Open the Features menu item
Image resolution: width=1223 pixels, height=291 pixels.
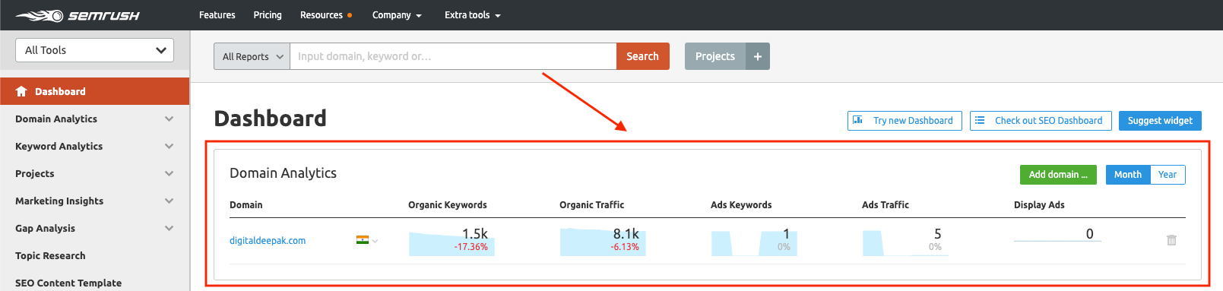click(217, 15)
